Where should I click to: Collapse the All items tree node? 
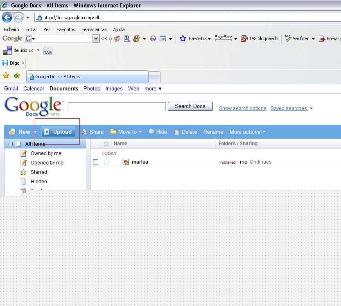[x=11, y=144]
